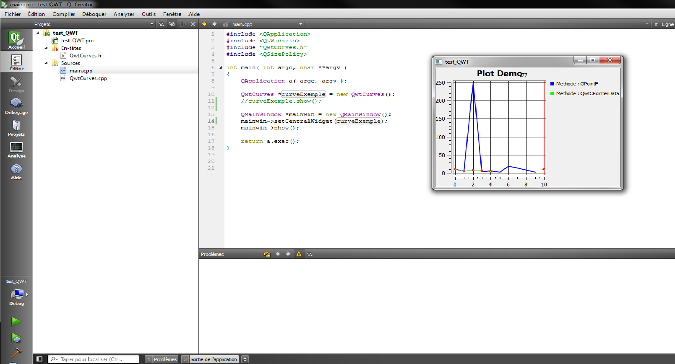
Task: Open the Outils menu
Action: pyautogui.click(x=149, y=14)
